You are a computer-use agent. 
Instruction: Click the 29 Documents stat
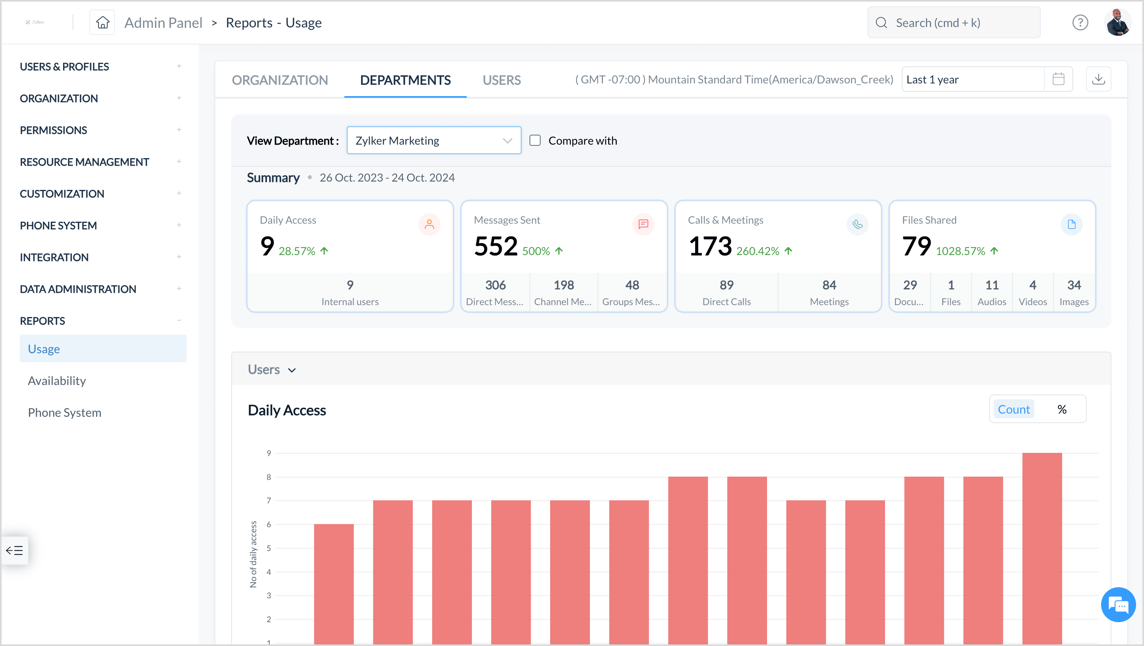click(910, 292)
